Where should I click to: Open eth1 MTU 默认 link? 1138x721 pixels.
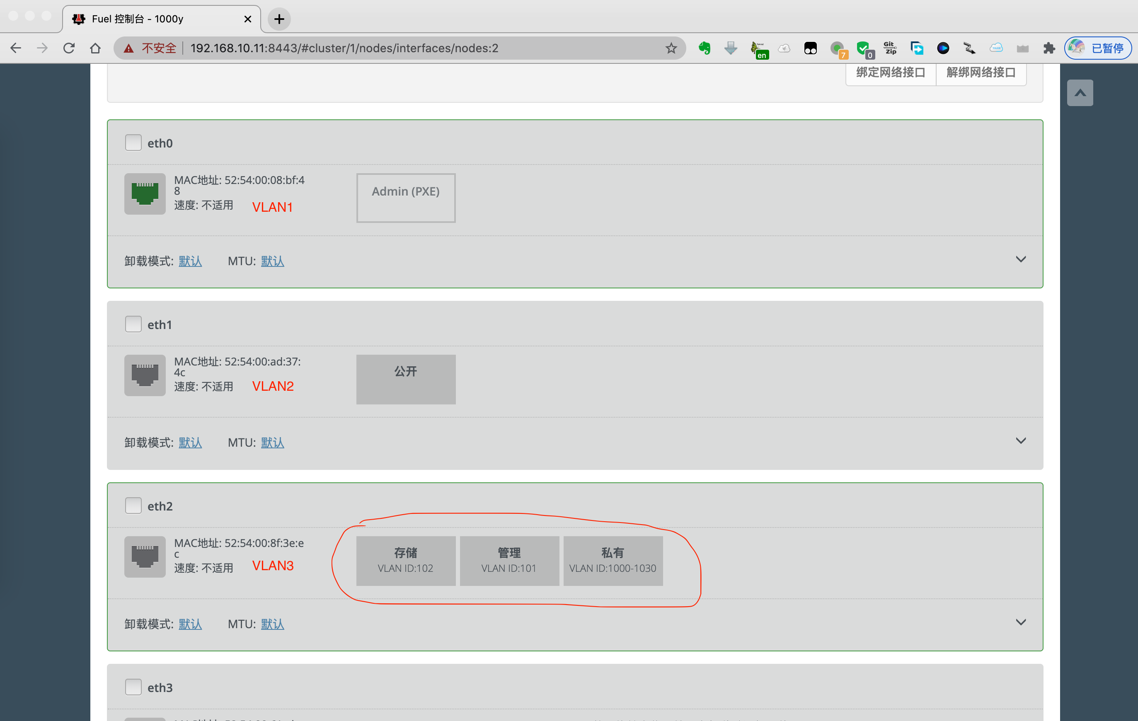click(x=273, y=443)
